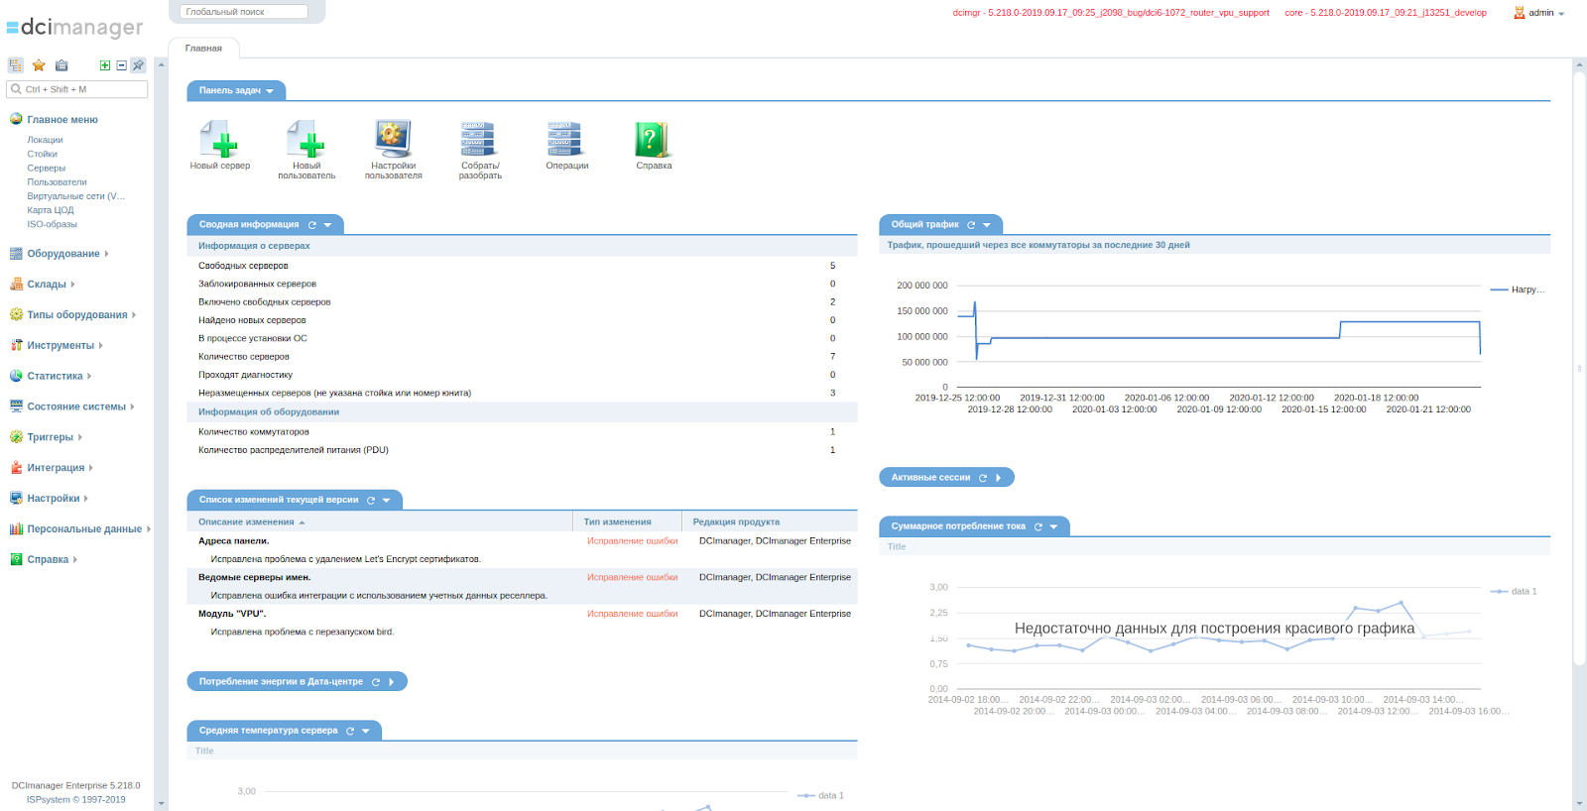1587x811 pixels.
Task: Toggle the Нагру… series in traffic legend
Action: 1518,290
